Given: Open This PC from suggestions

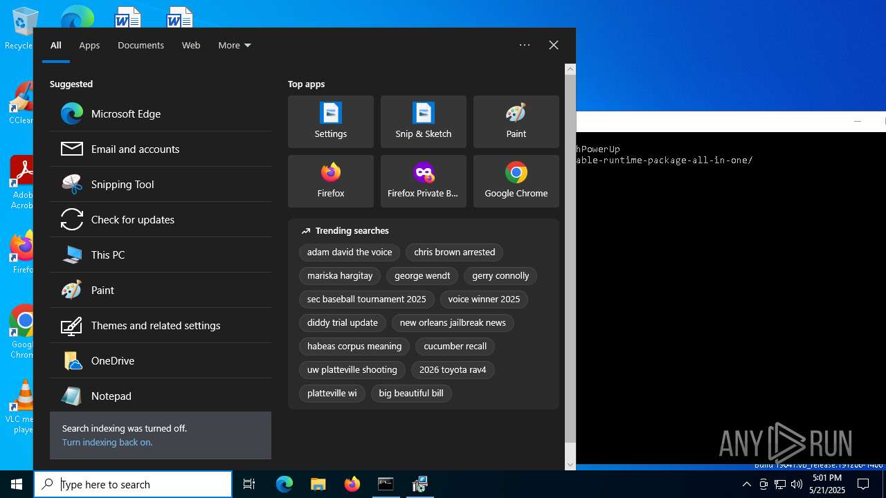Looking at the screenshot, I should tap(160, 255).
